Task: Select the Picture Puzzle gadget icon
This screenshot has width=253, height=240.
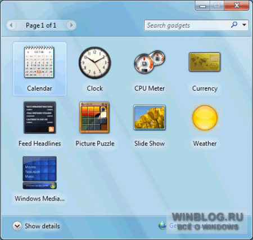Action: coord(94,117)
